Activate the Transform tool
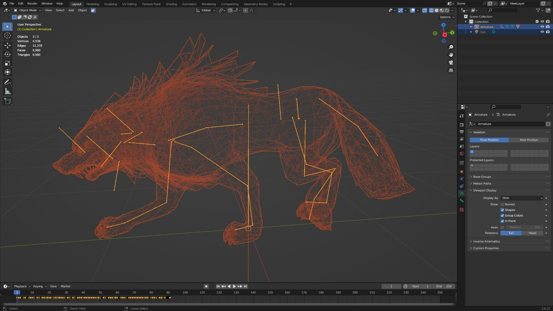This screenshot has width=553, height=311. 7,72
